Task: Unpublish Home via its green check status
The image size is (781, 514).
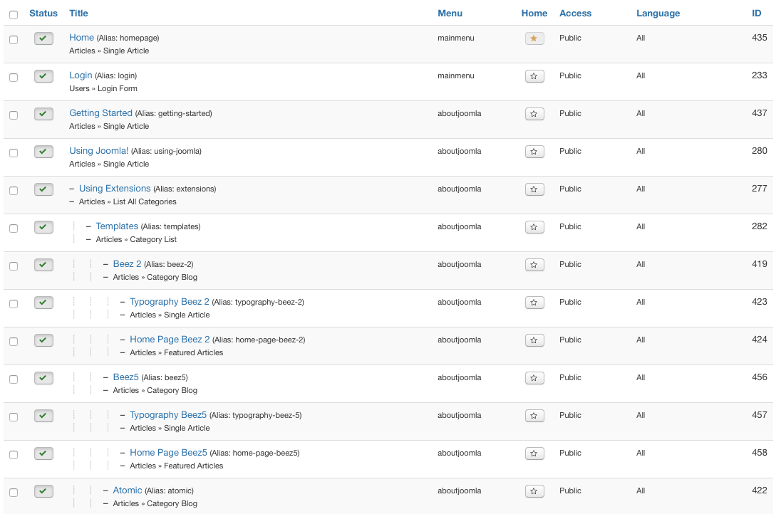Action: pyautogui.click(x=43, y=38)
